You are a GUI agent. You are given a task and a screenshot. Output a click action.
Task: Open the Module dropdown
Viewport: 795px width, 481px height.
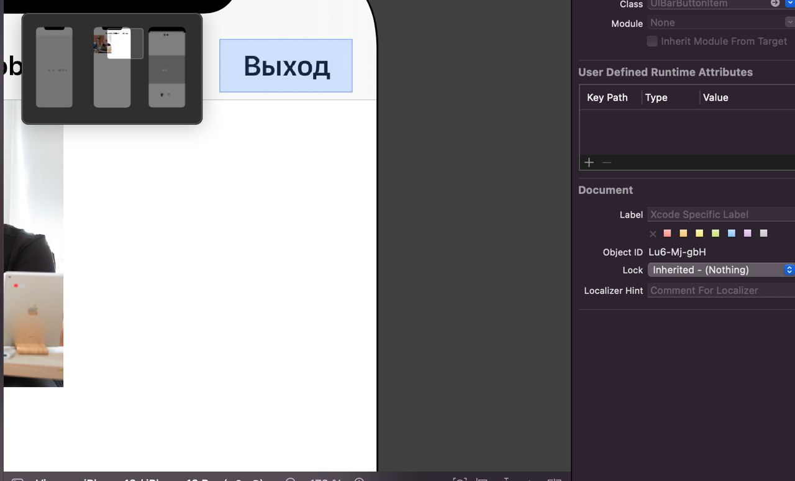[790, 22]
